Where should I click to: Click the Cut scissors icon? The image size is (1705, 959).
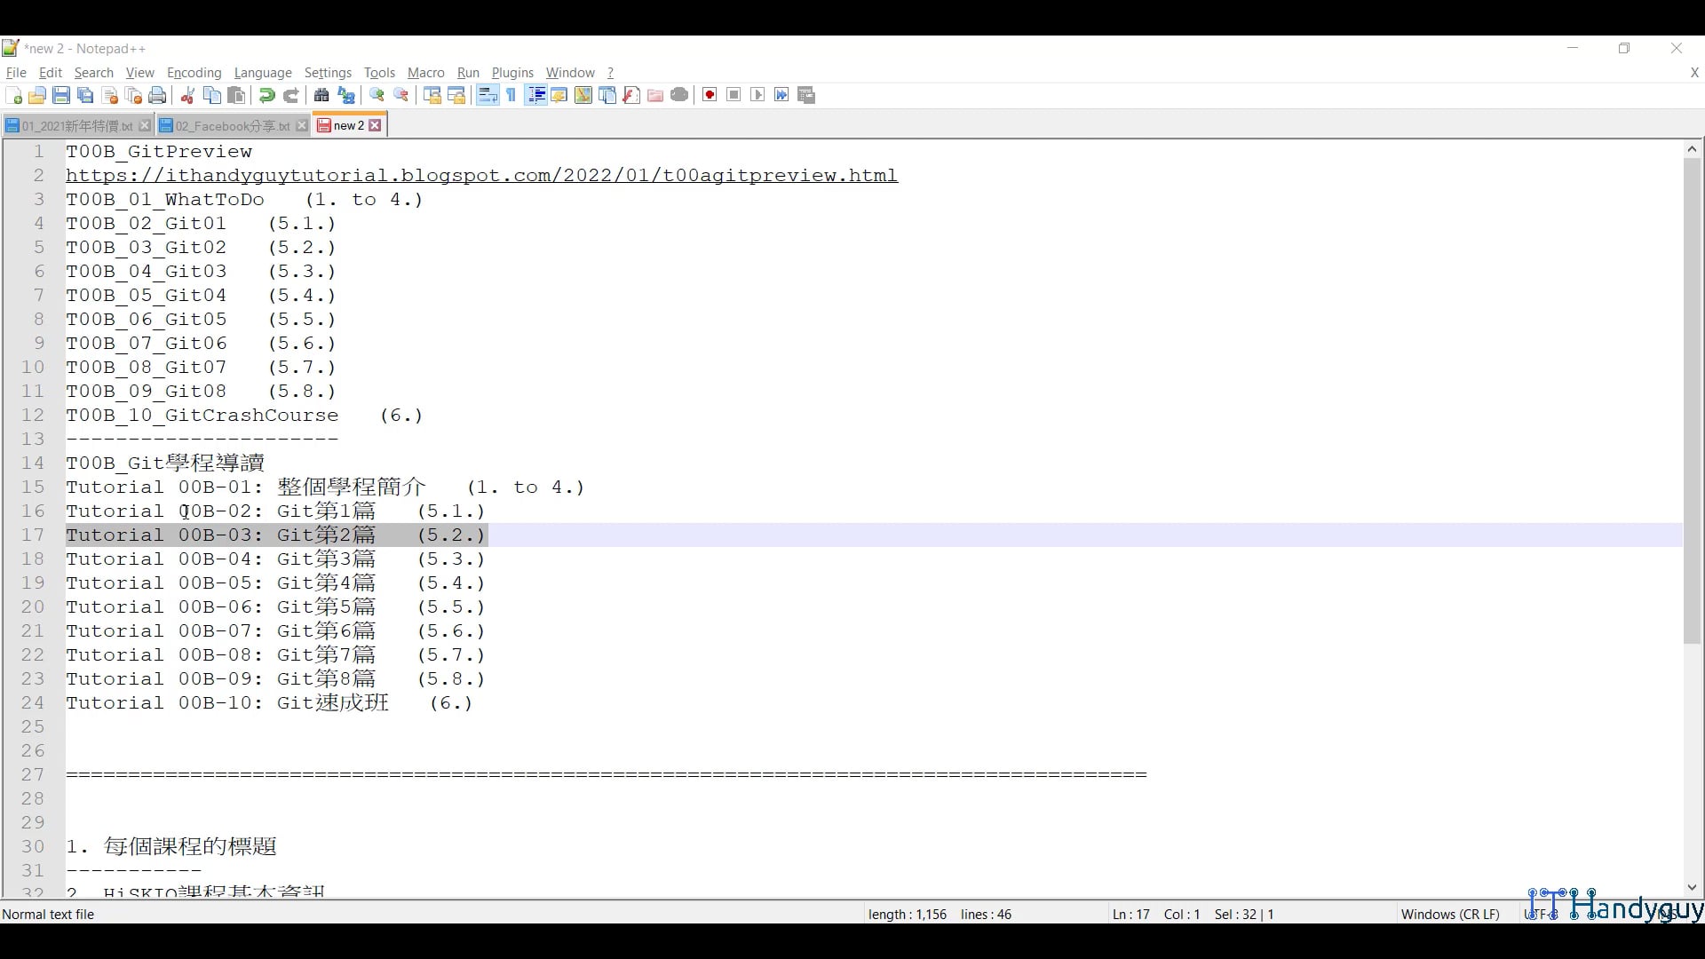pos(187,96)
